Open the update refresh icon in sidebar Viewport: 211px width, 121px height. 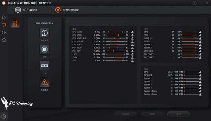tap(4, 40)
